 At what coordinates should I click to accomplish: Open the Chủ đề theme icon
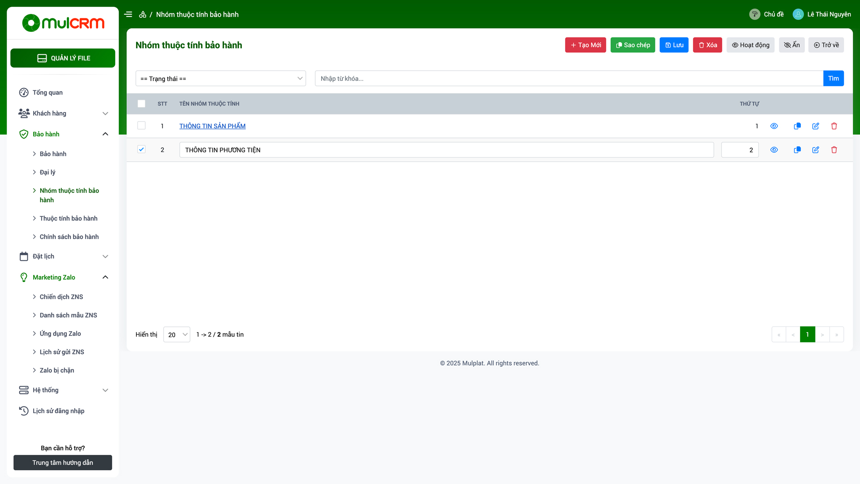(x=755, y=14)
